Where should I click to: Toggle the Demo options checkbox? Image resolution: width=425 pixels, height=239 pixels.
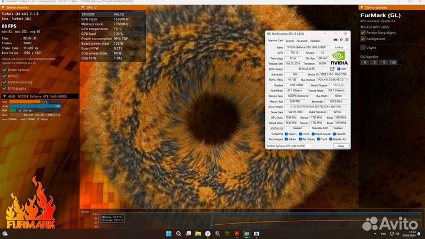coord(4,70)
